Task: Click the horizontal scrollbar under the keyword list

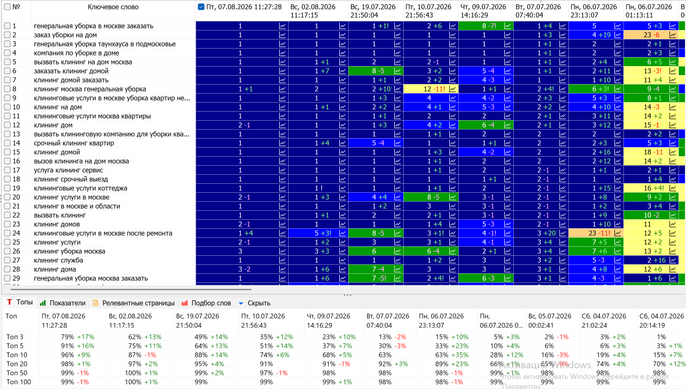Action: tap(131, 289)
